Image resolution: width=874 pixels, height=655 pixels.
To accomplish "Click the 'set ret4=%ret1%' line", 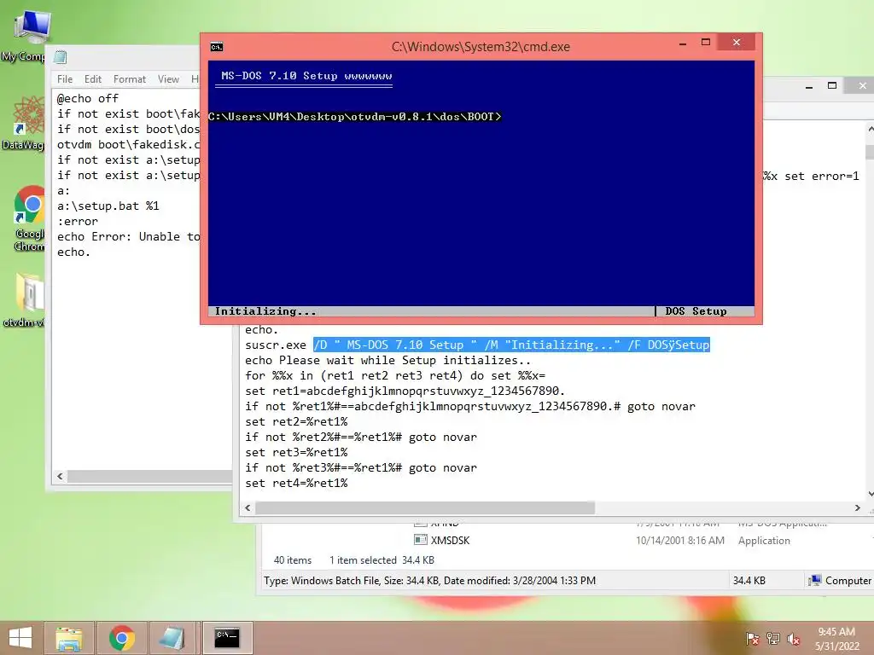I will 296,483.
